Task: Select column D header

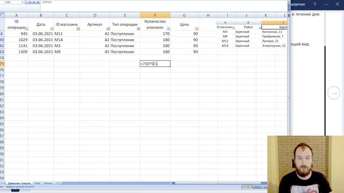Action: [95, 16]
